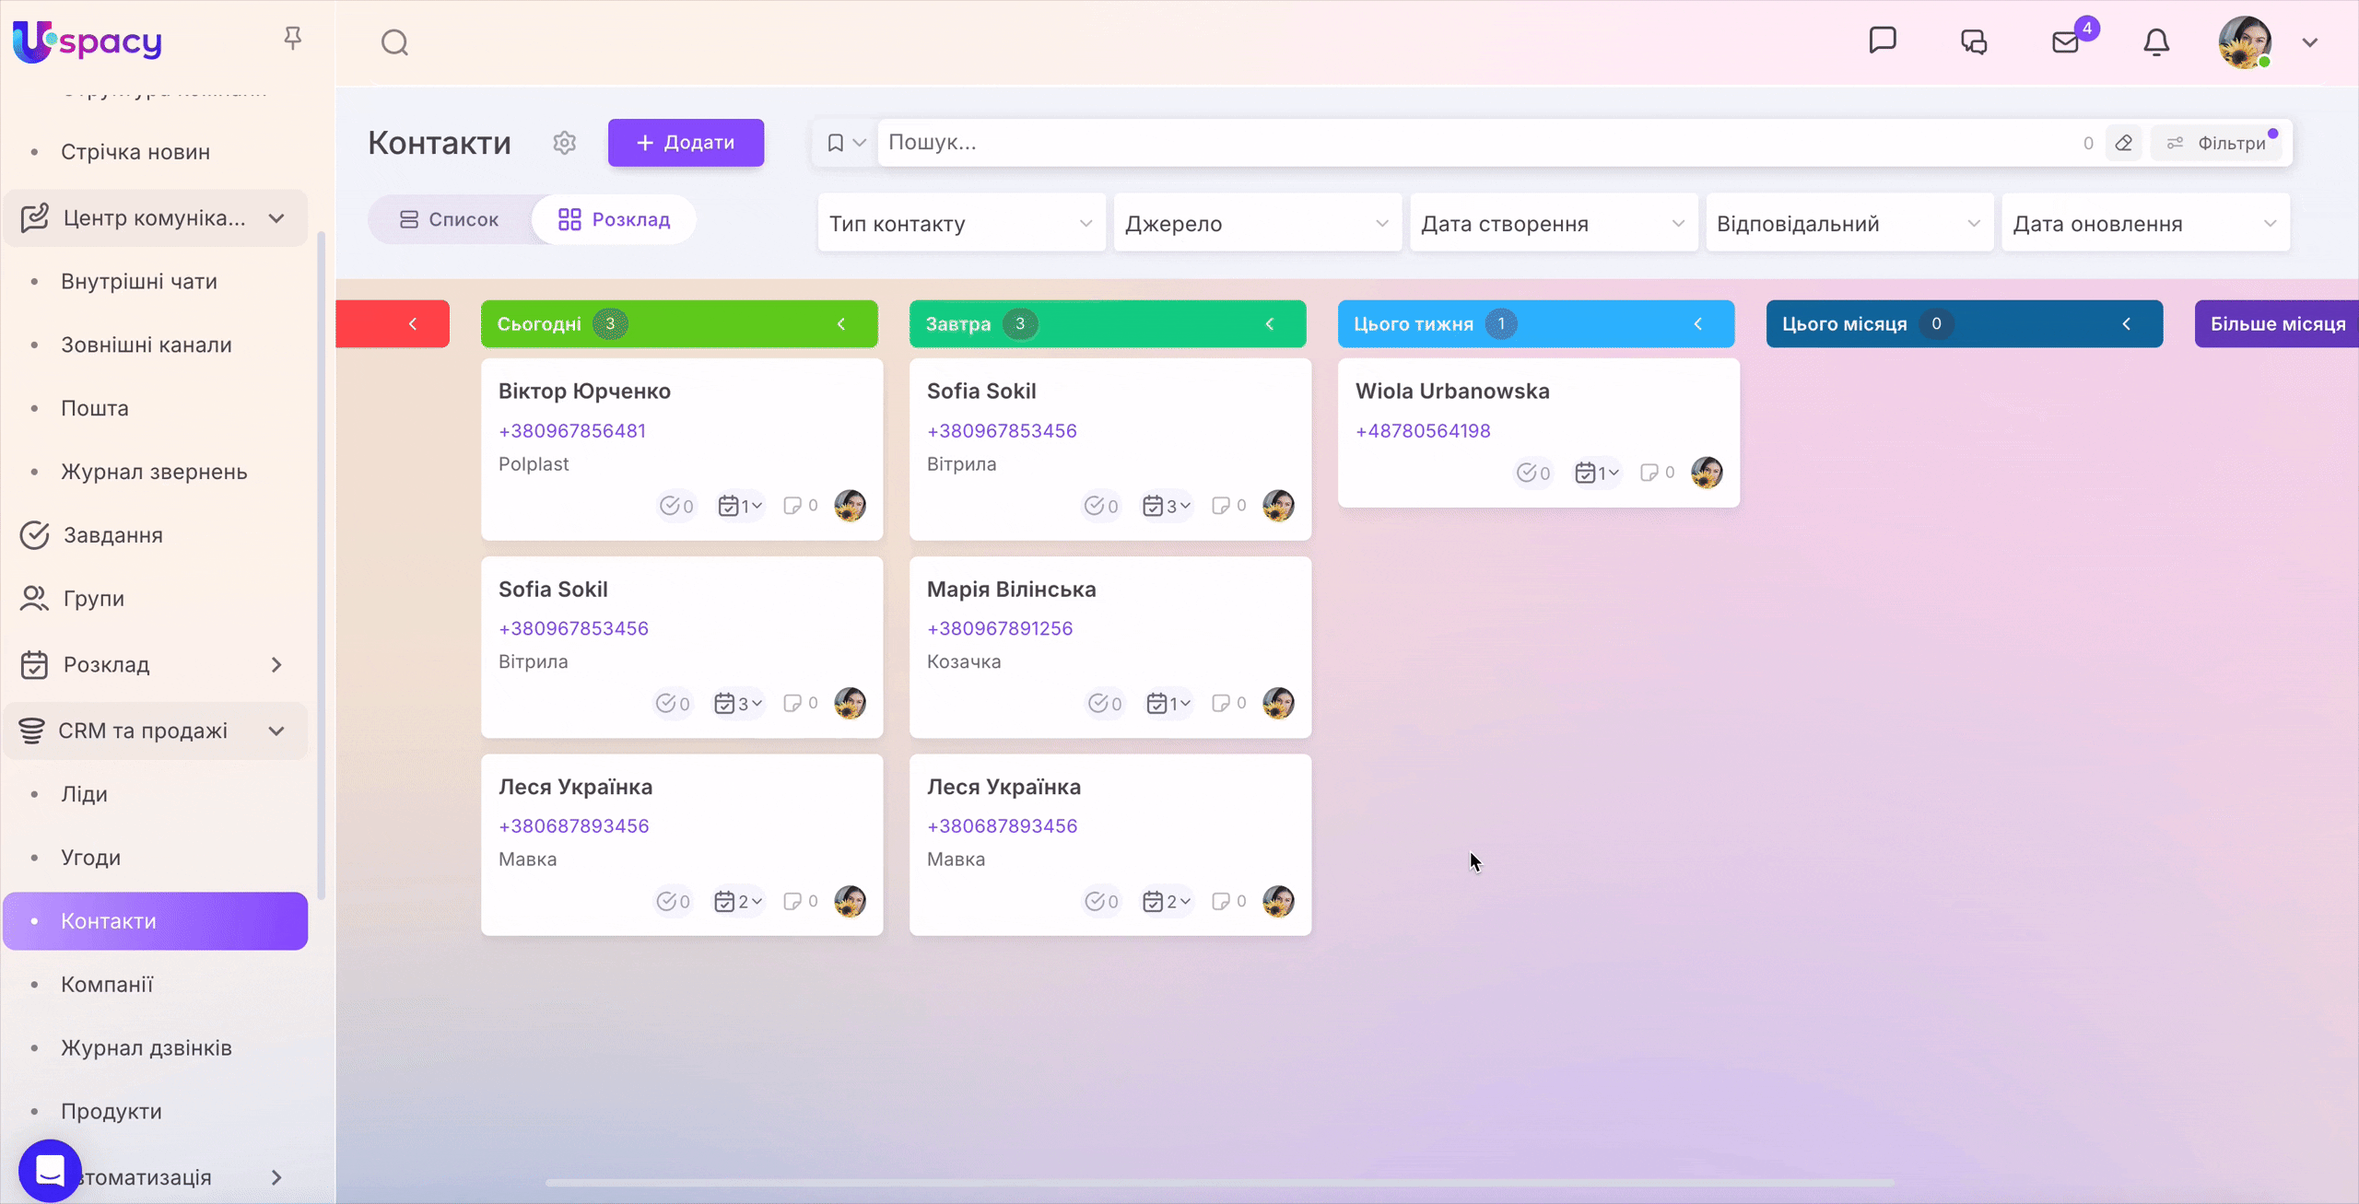Open Ліди page
The image size is (2359, 1204).
[84, 795]
